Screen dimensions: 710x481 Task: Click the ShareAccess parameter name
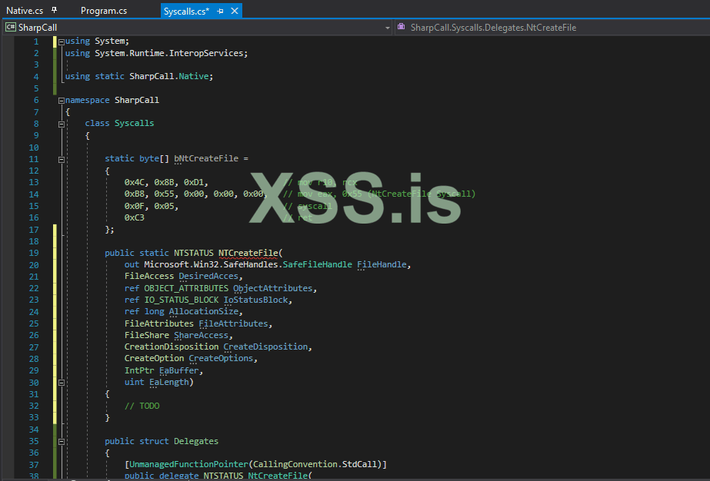(201, 335)
